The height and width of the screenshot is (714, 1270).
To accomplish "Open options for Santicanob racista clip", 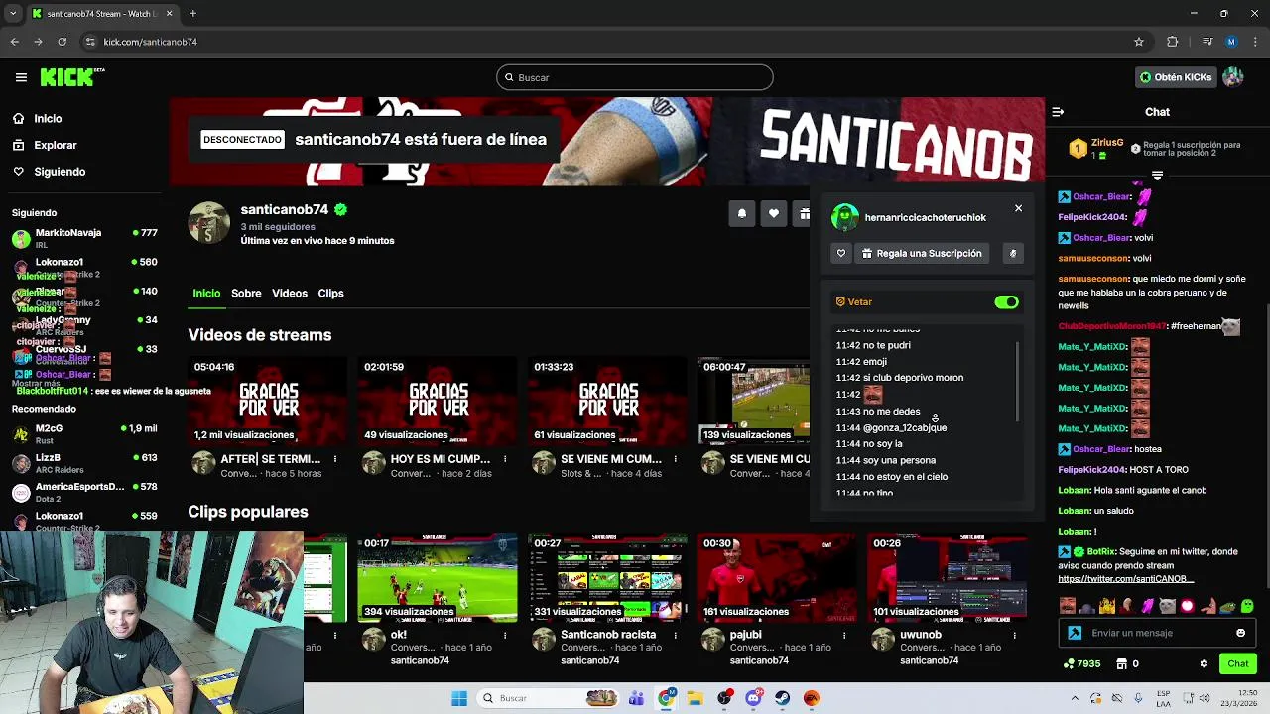I will point(675,635).
